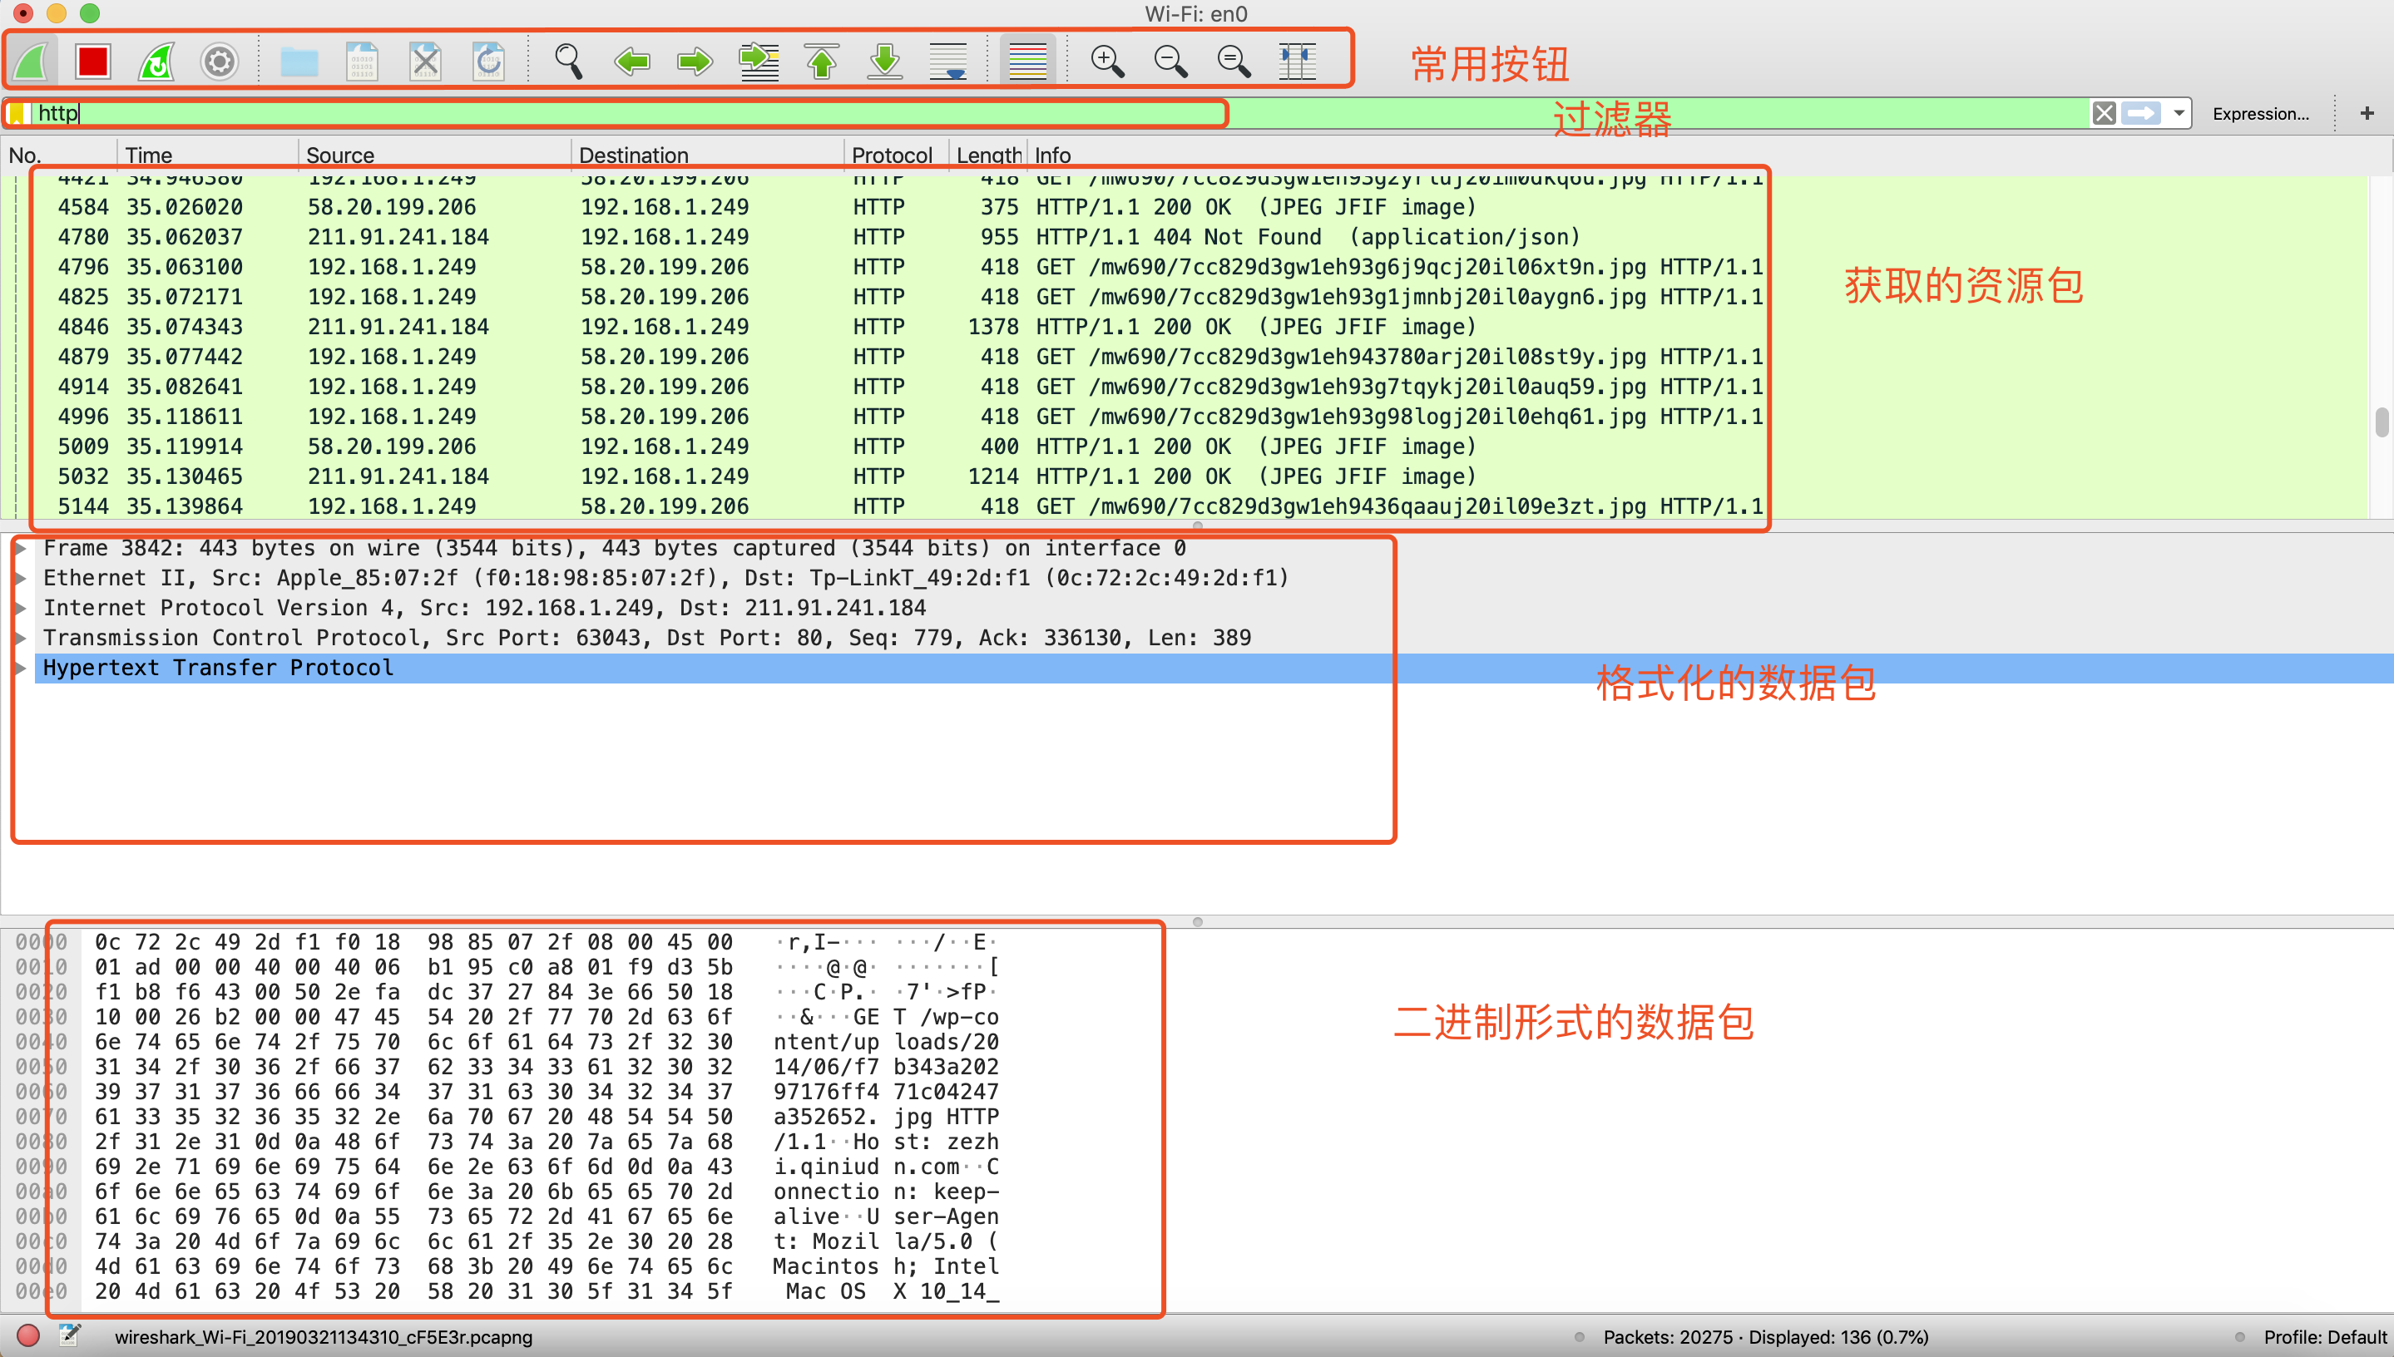This screenshot has width=2394, height=1357.
Task: Stop the running capture with red square
Action: point(93,62)
